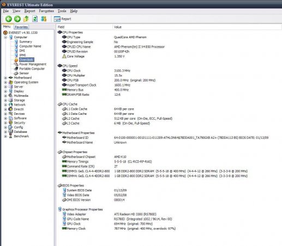Open the Report menu
Screen dimensions: 282x246
tap(29, 11)
